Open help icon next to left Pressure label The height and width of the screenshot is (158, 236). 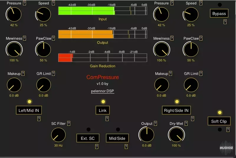pos(24,3)
